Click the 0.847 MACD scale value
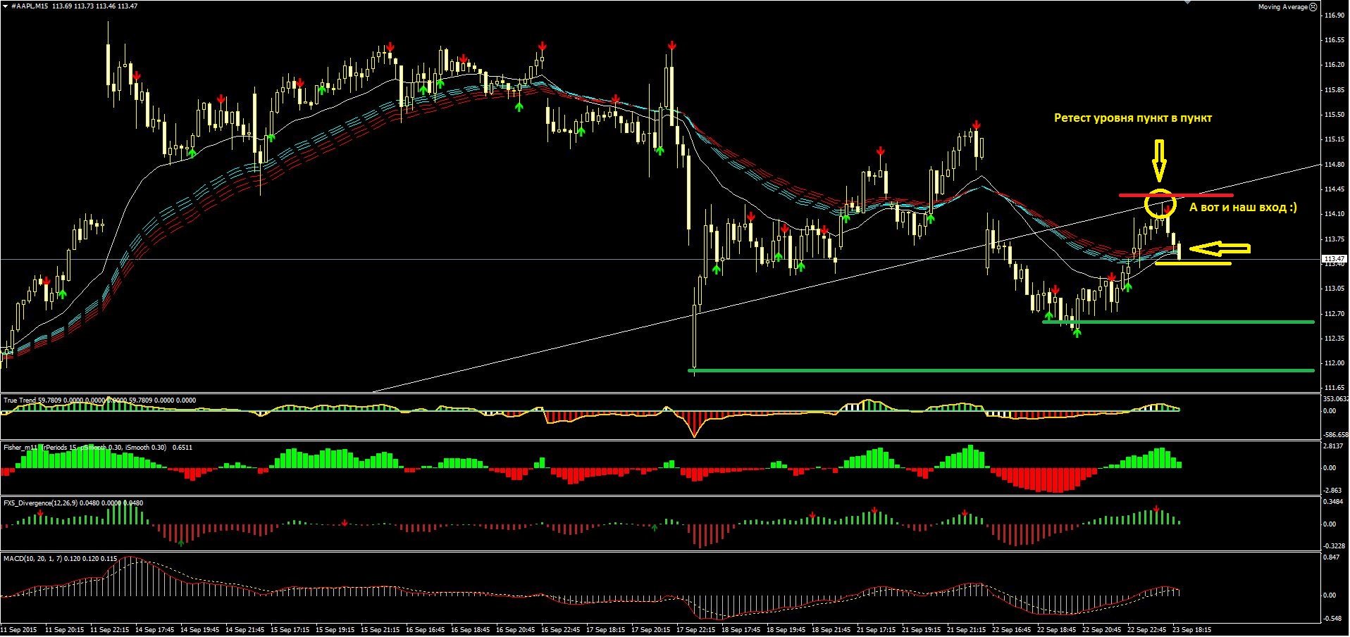The height and width of the screenshot is (637, 1350). coord(1332,557)
